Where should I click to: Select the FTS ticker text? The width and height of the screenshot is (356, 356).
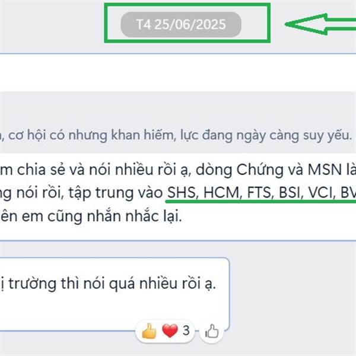tap(259, 192)
